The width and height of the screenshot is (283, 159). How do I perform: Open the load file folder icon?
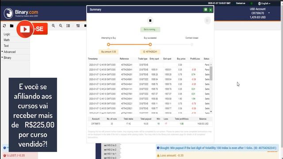(x=11, y=26)
